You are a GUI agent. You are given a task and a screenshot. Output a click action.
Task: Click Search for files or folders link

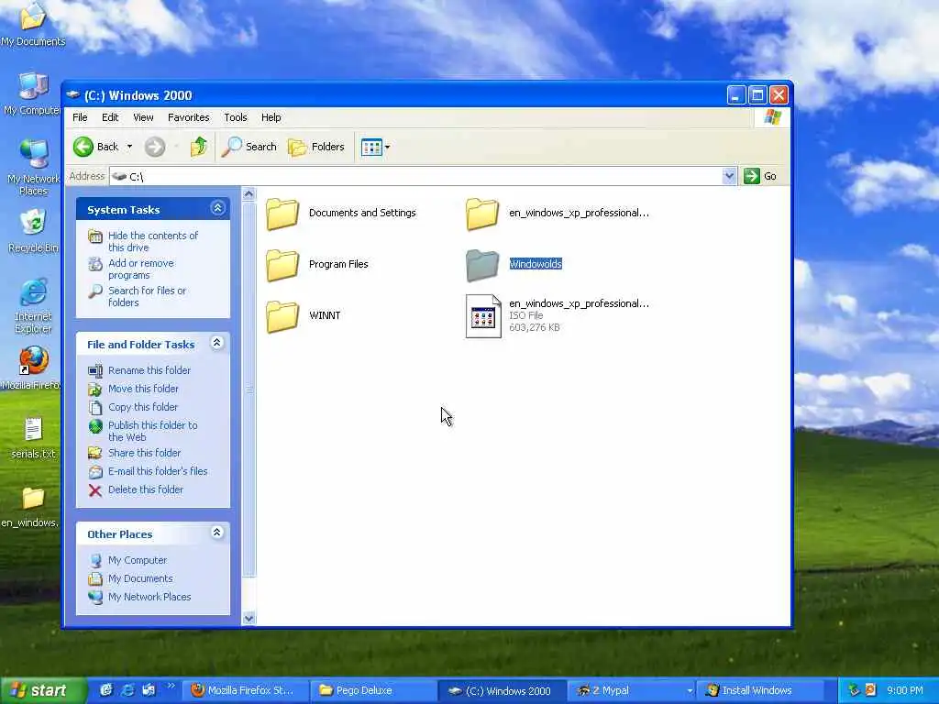(x=147, y=296)
